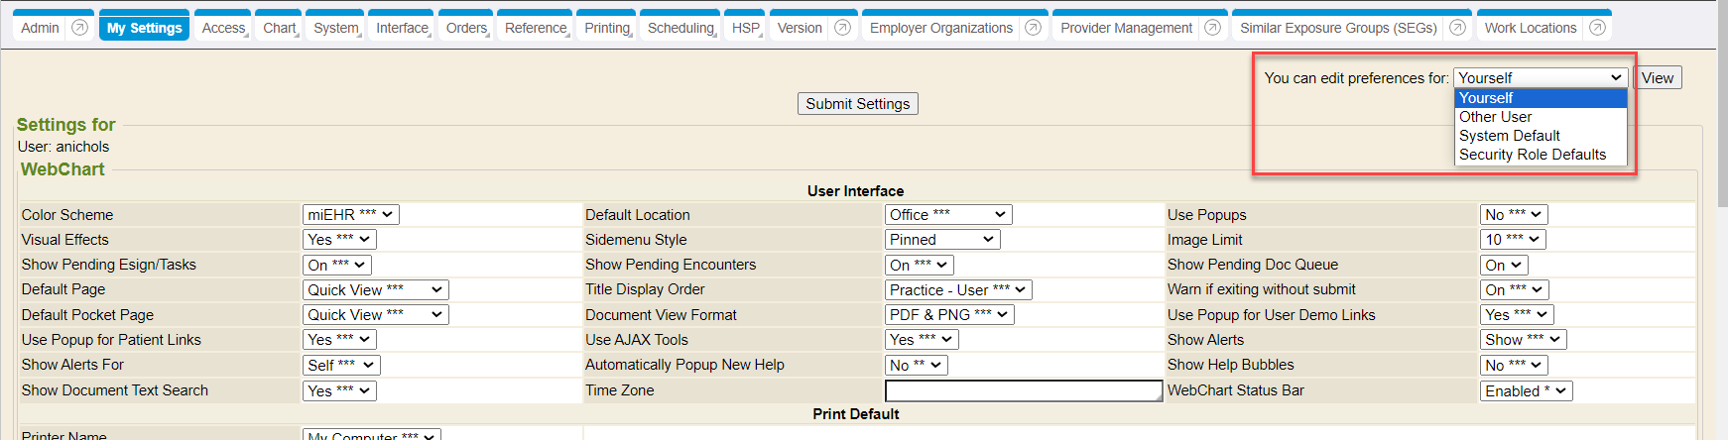The image size is (1728, 440).
Task: Click the arrow icon beside Admin tab
Action: click(x=79, y=28)
